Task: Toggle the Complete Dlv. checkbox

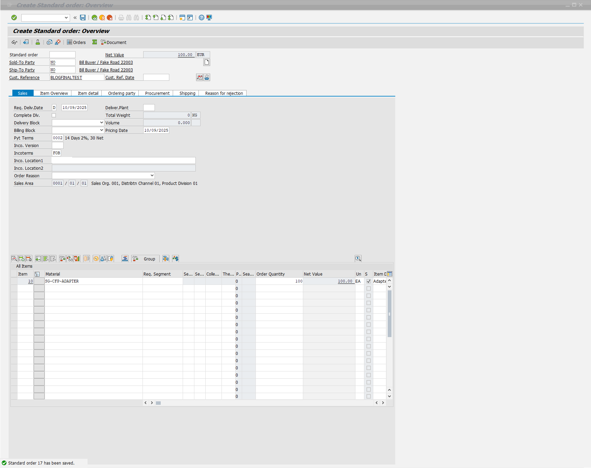Action: 54,115
